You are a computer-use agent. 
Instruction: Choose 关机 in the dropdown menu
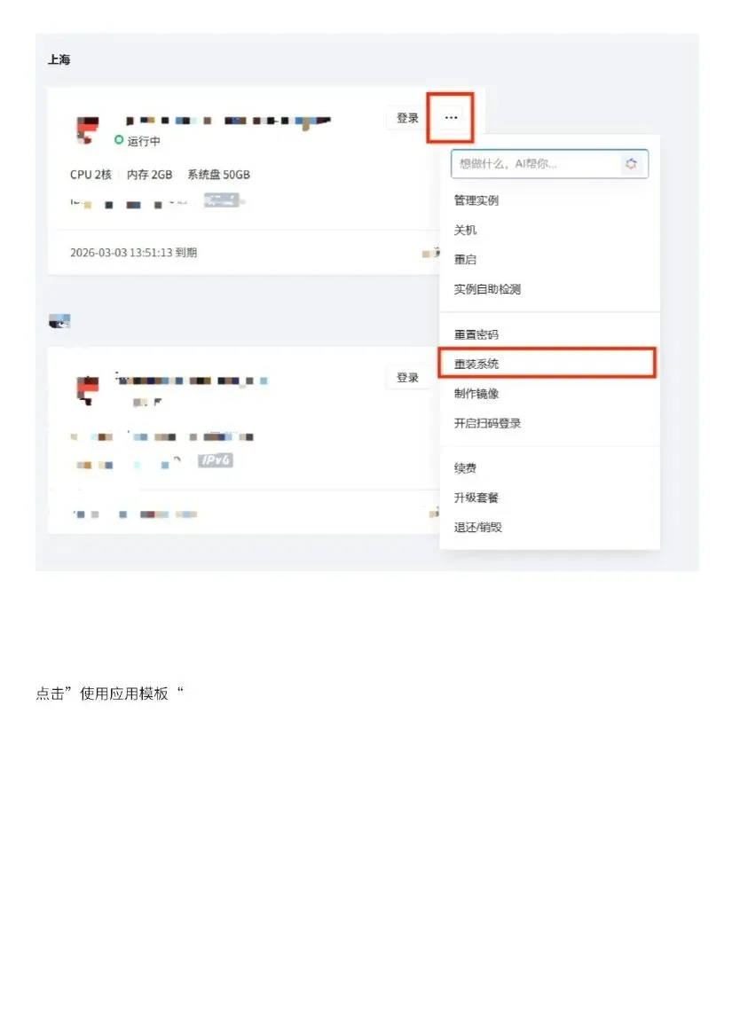pos(465,230)
